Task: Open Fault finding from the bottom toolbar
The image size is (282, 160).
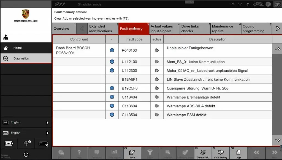Action: (x=221, y=153)
